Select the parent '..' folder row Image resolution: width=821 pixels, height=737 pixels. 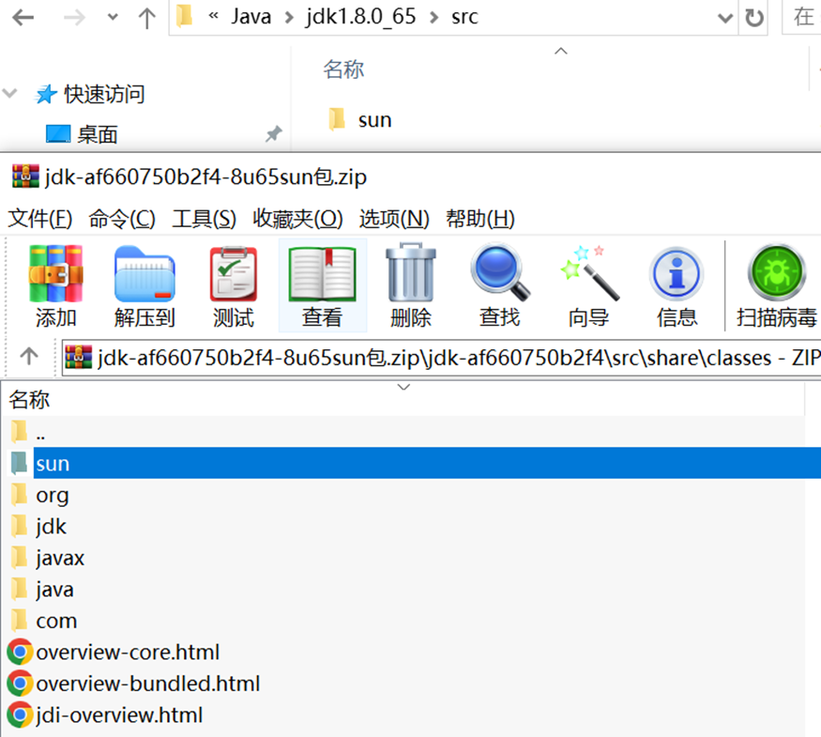(403, 433)
